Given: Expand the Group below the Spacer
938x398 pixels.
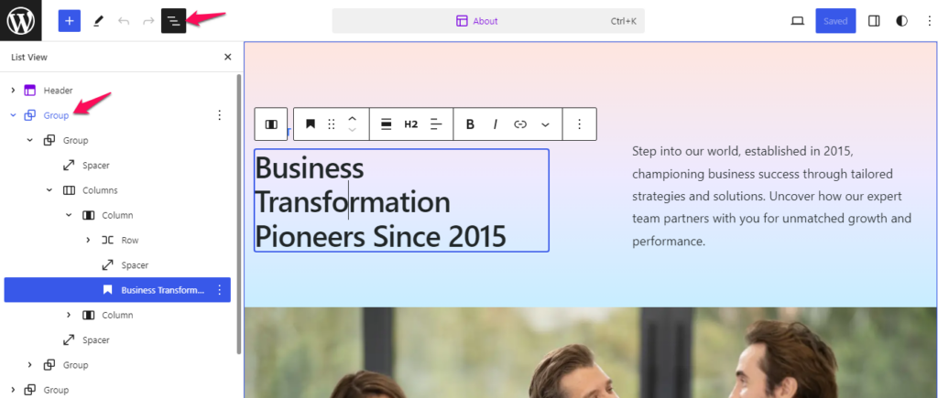Looking at the screenshot, I should (x=30, y=365).
